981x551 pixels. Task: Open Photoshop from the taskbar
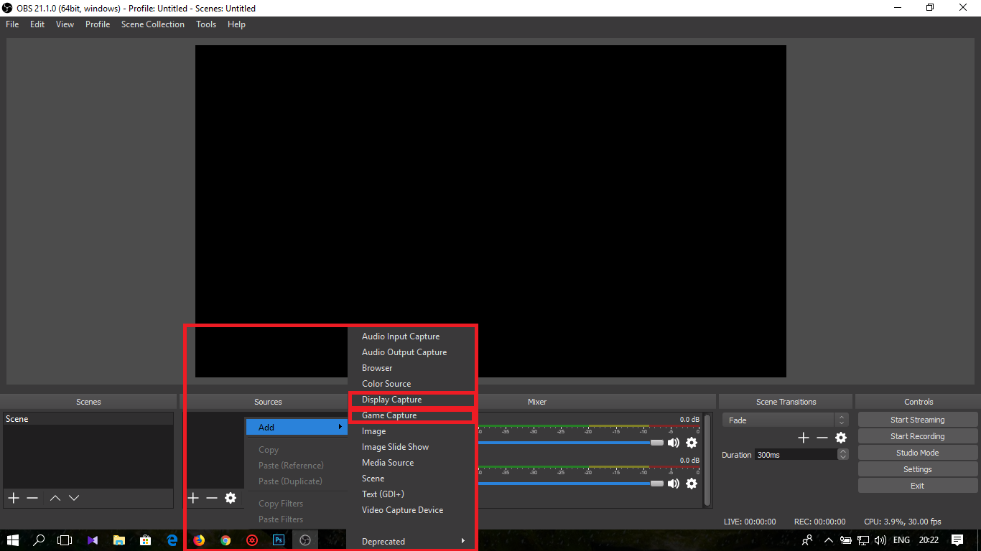point(279,540)
